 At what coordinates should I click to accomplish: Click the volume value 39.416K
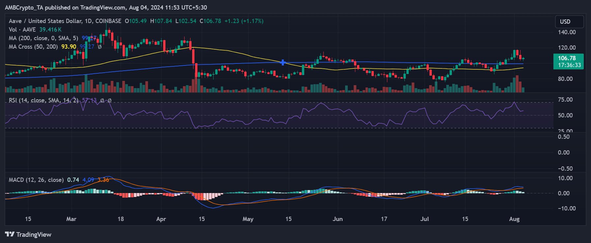tap(50, 30)
